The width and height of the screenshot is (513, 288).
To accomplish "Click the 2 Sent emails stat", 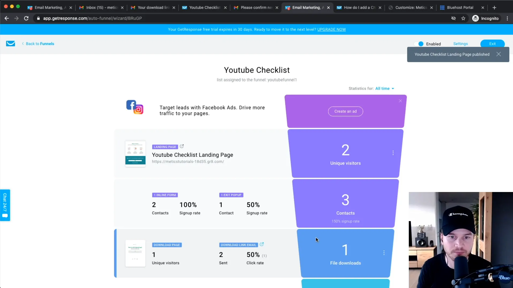I will (x=223, y=258).
